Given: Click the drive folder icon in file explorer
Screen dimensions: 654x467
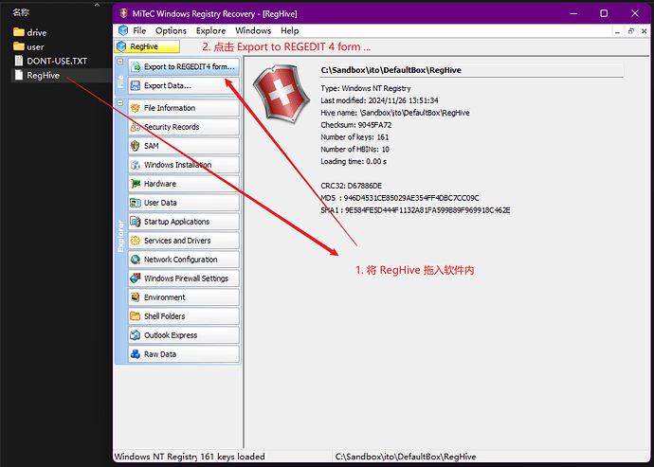Looking at the screenshot, I should [19, 32].
